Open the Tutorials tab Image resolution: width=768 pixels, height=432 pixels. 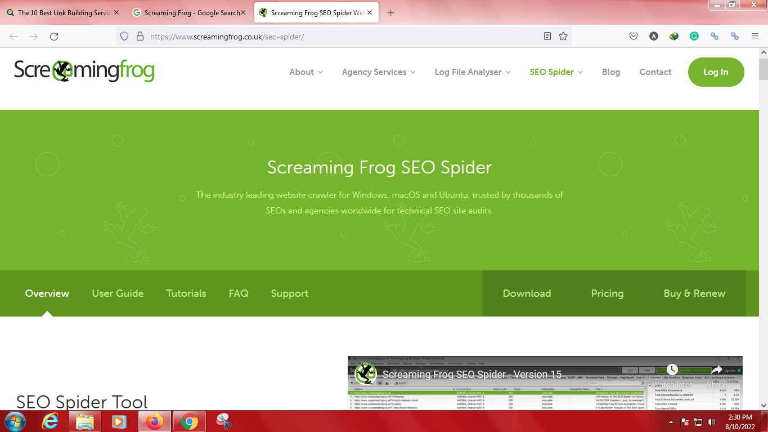click(x=186, y=293)
